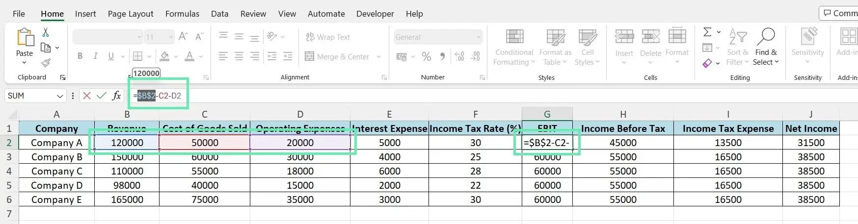Image resolution: width=858 pixels, height=224 pixels.
Task: Open Cell Styles gallery
Action: [587, 47]
